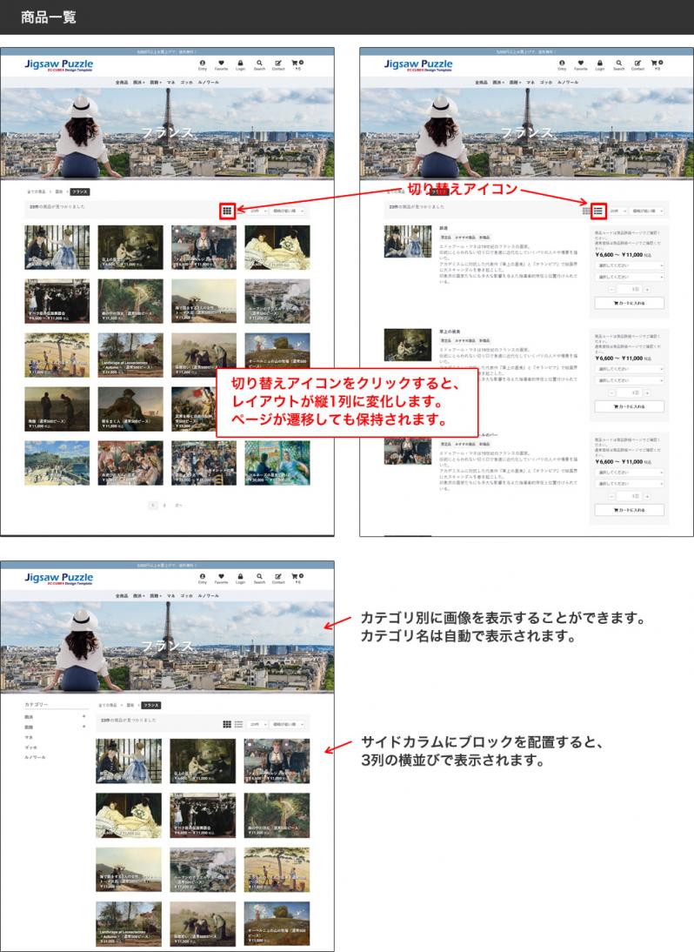
Task: Expand 絵画 plus sign in sidebar category list
Action: [83, 716]
